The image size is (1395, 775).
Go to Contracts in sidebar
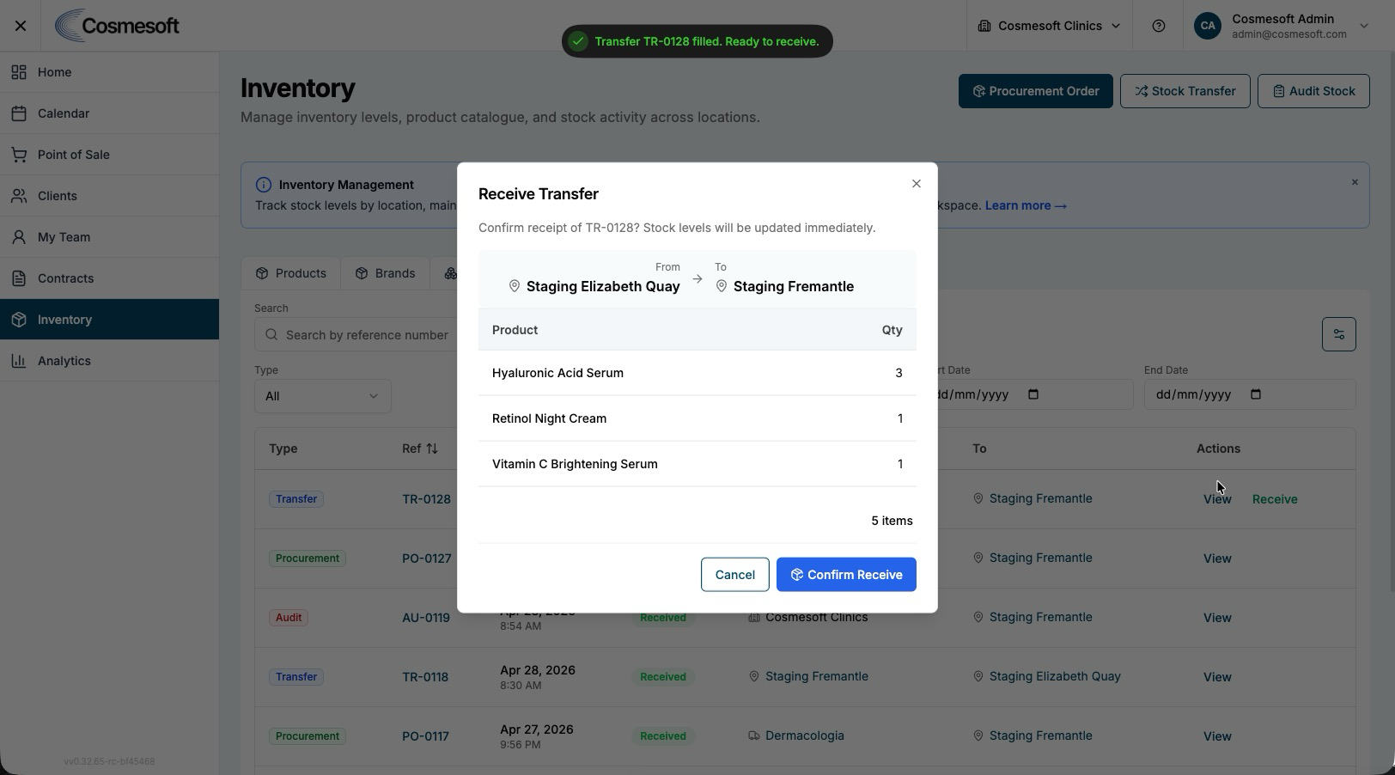pyautogui.click(x=109, y=278)
